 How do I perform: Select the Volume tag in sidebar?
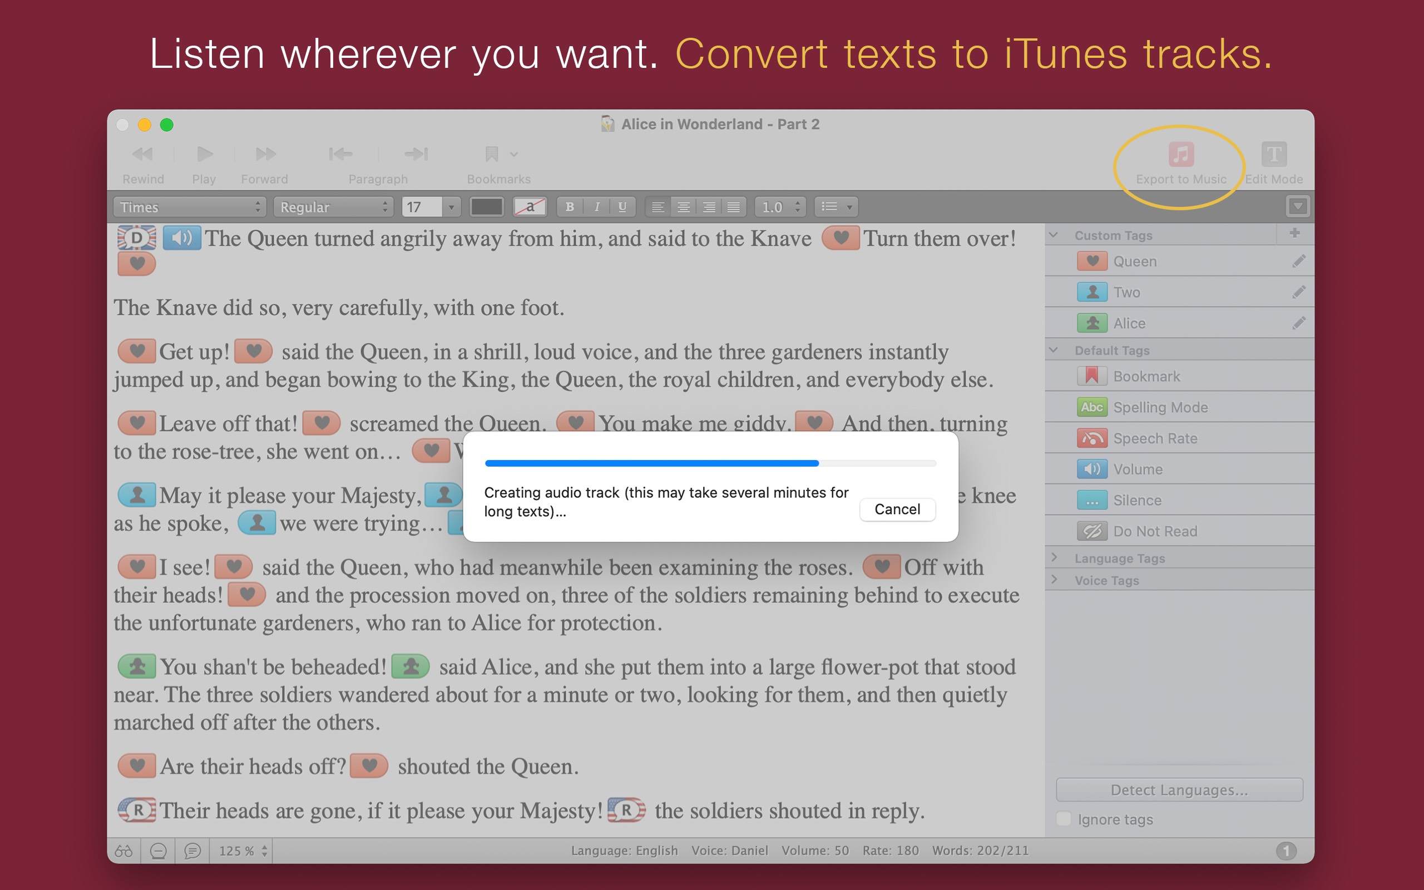pos(1179,469)
